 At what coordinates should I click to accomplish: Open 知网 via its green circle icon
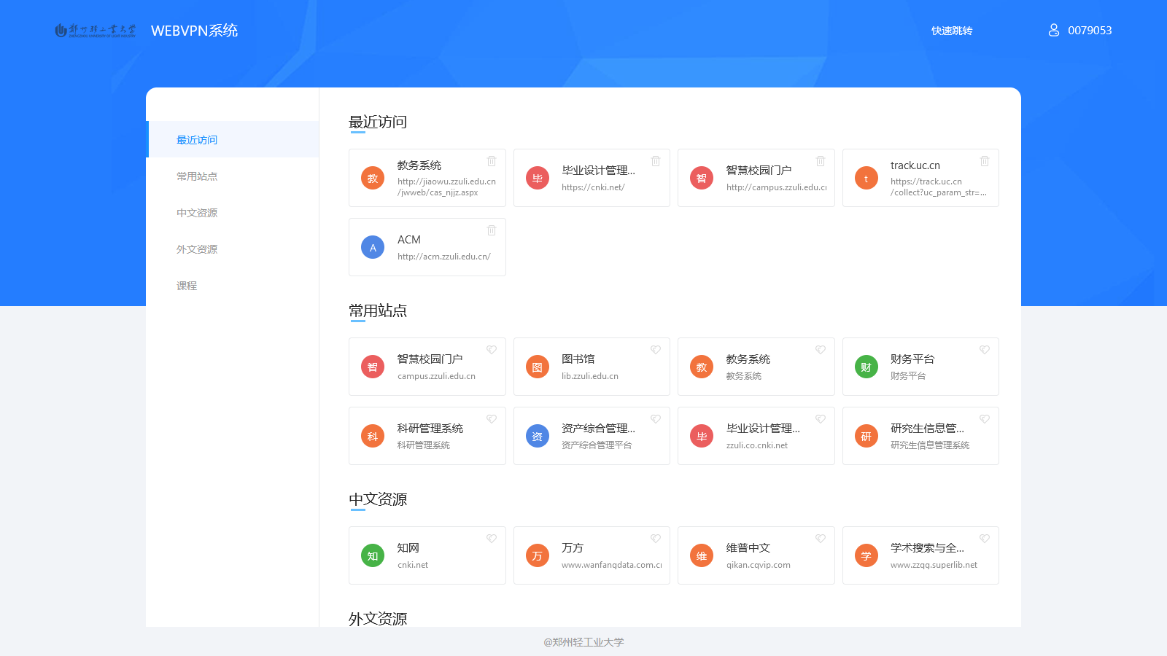(x=373, y=555)
